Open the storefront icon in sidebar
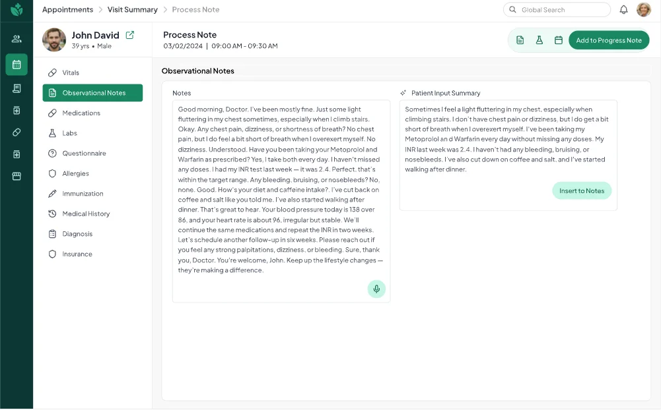 coord(17,176)
